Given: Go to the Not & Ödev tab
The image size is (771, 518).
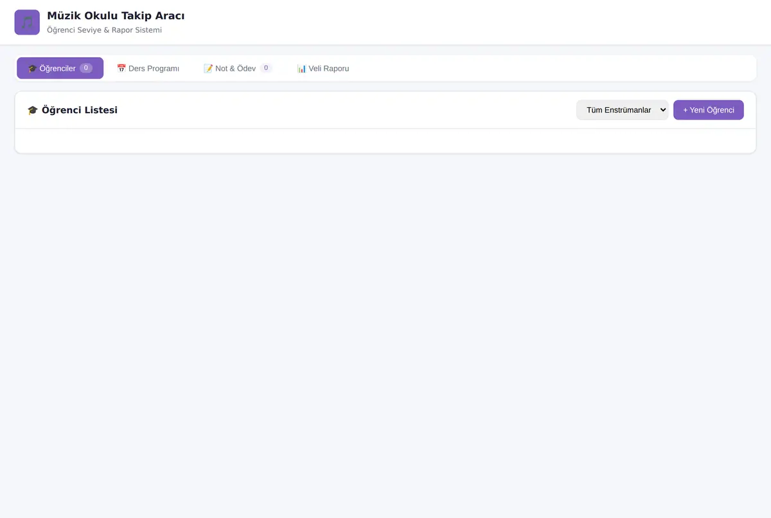Looking at the screenshot, I should 238,68.
